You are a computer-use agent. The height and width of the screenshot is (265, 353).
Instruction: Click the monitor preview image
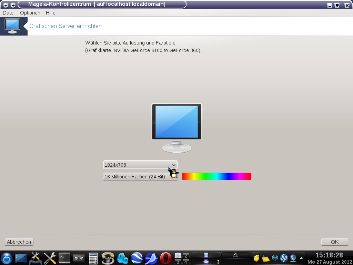[177, 128]
